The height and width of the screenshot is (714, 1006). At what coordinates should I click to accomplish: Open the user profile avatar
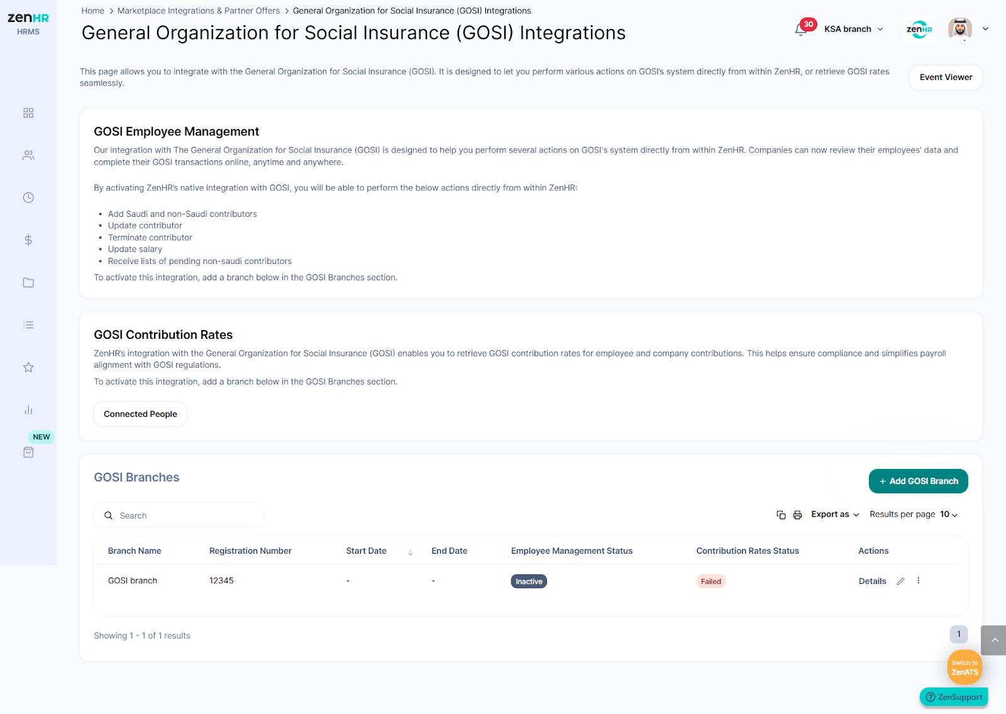(960, 29)
